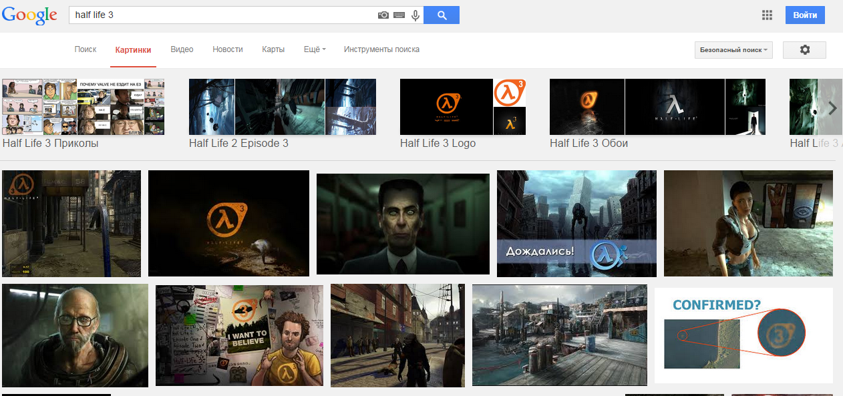Open Half Life 3 Приколы link
843x396 pixels.
[50, 143]
